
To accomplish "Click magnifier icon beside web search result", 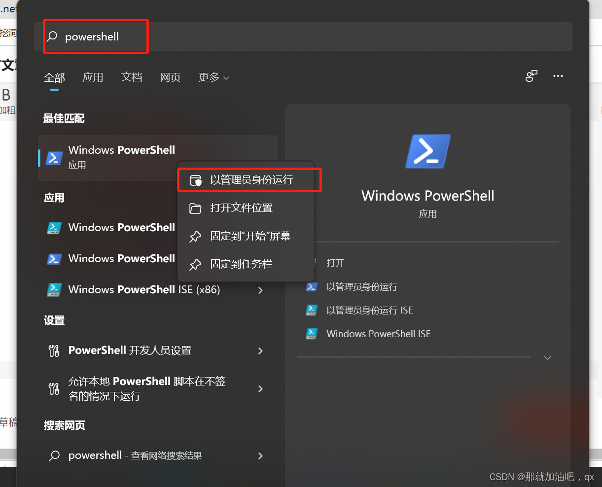I will point(54,456).
